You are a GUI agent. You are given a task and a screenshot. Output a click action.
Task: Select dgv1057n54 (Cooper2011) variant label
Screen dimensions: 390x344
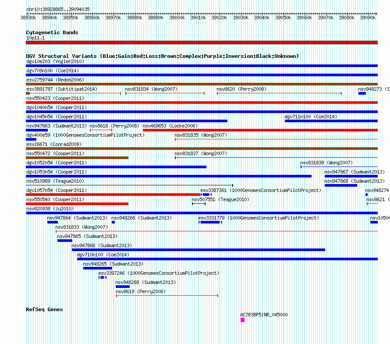point(57,190)
